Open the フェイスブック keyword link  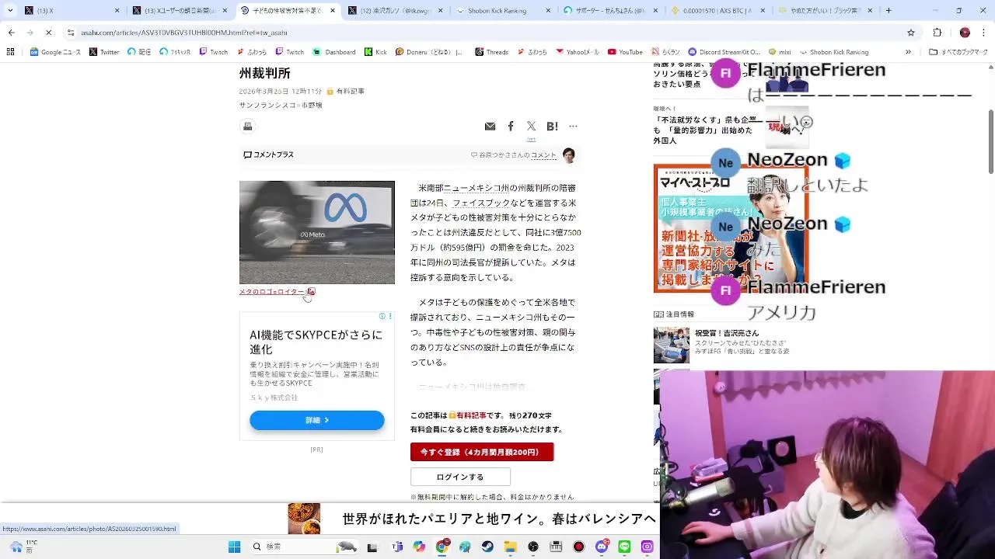point(481,203)
